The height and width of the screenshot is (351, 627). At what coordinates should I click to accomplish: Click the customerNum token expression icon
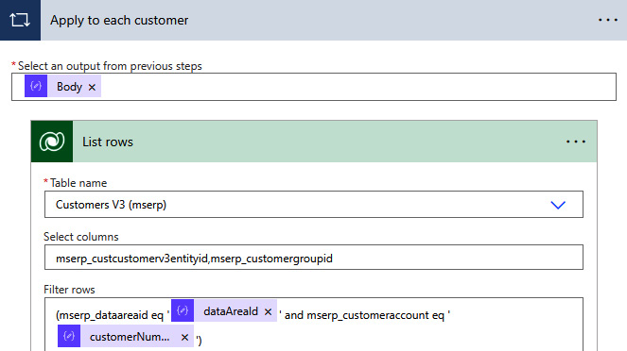(x=69, y=336)
